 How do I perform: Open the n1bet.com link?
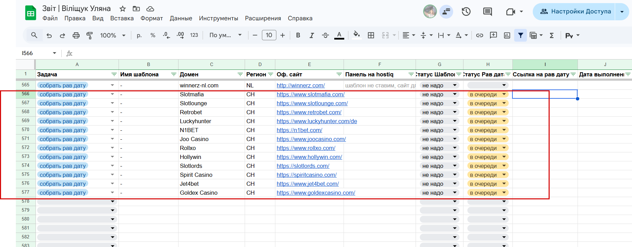(299, 130)
